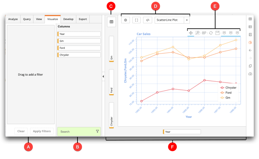Select the Box Zoom tool
Screen dimensions: 259x159
coord(197,33)
